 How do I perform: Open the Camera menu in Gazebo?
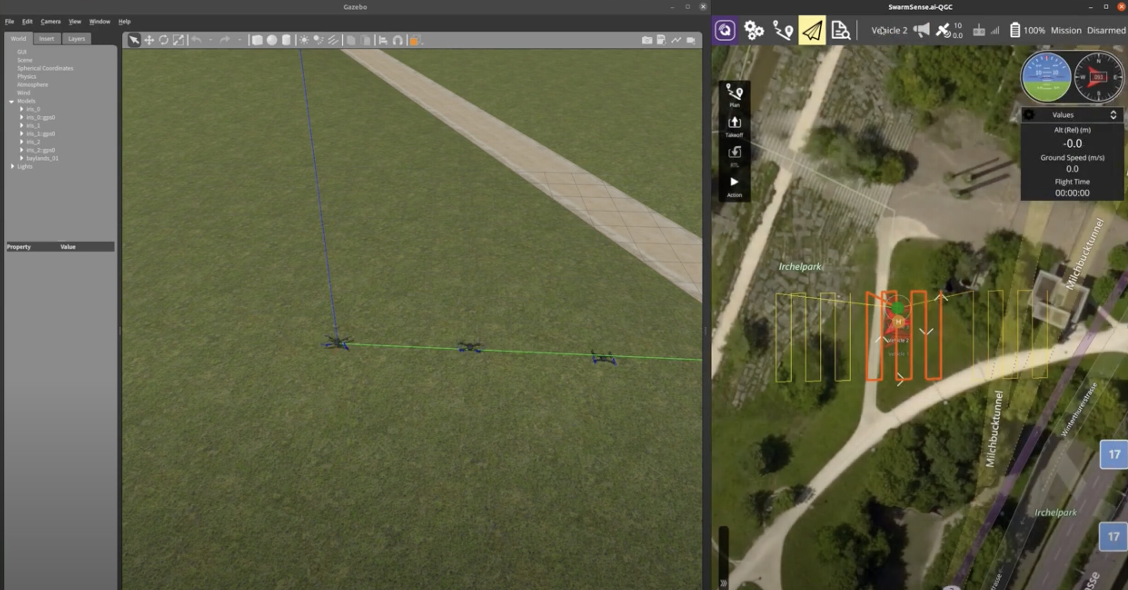(x=51, y=21)
